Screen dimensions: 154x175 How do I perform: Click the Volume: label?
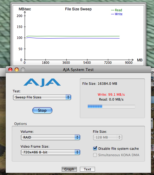click(27, 132)
